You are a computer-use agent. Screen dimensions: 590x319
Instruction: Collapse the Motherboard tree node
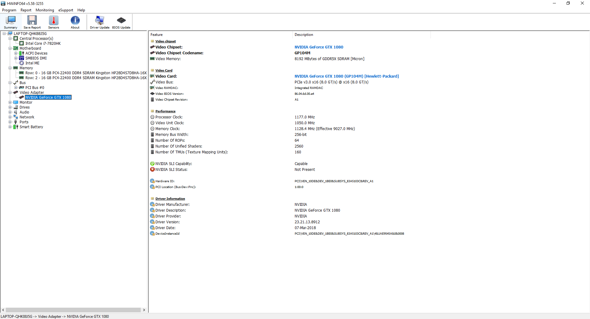[x=10, y=48]
